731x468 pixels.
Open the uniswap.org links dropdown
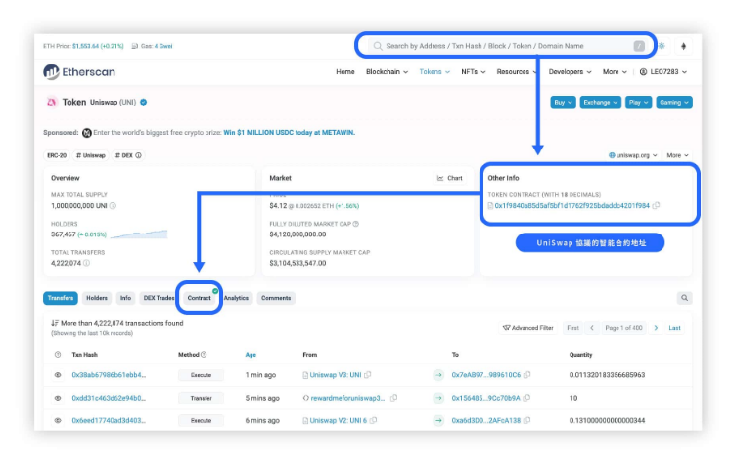coord(632,155)
